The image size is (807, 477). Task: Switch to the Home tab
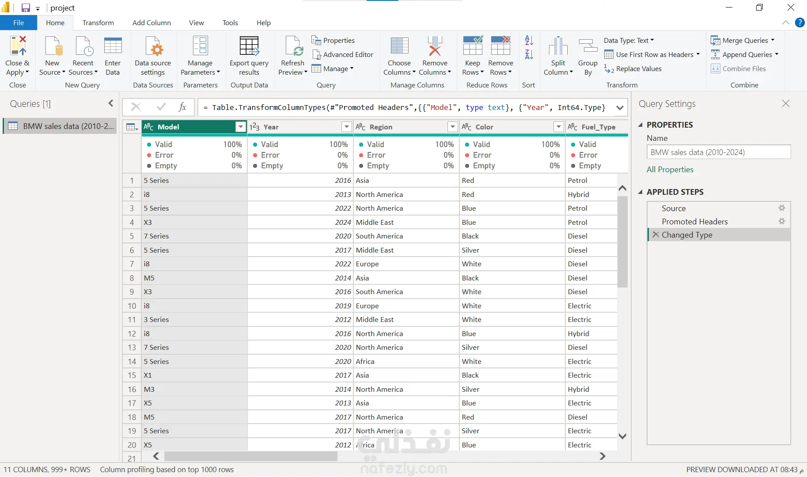coord(55,23)
